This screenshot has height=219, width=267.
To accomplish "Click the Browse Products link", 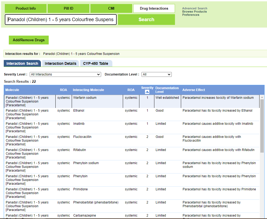I will tap(194, 12).
